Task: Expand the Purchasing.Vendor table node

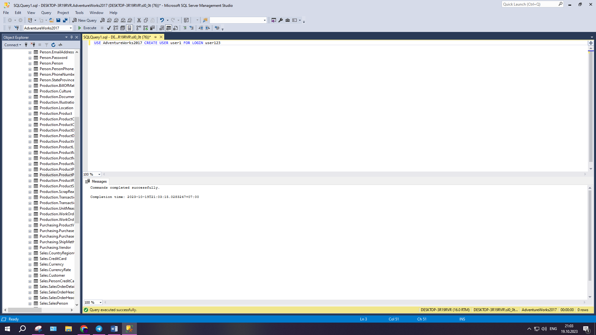Action: (30, 248)
